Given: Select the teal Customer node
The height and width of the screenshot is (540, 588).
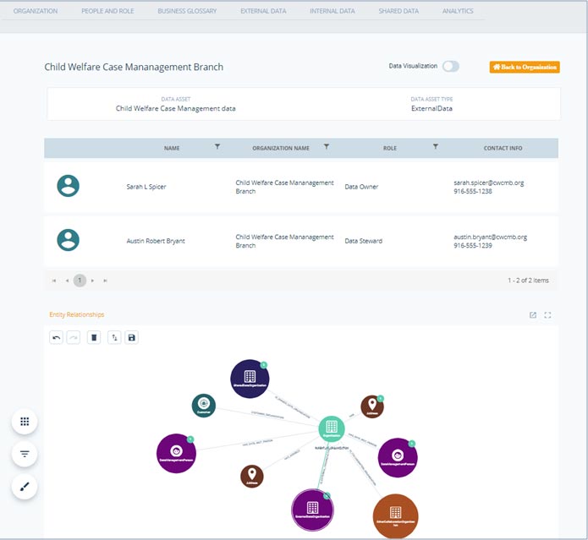Looking at the screenshot, I should click(x=204, y=406).
